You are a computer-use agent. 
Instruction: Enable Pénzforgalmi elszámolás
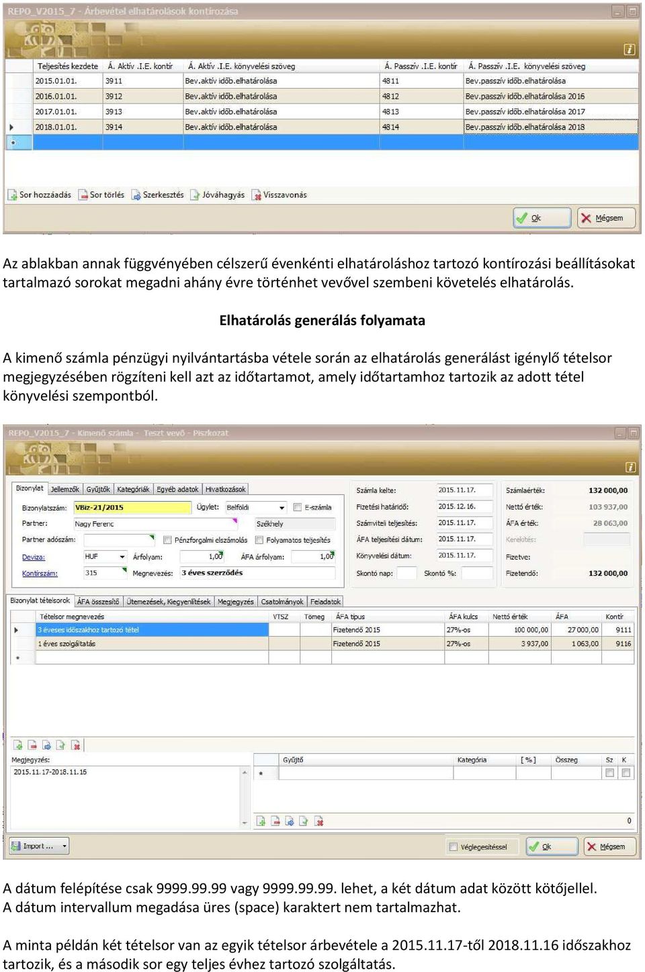[x=167, y=539]
